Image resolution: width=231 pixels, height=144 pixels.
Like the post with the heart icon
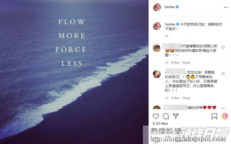155,116
